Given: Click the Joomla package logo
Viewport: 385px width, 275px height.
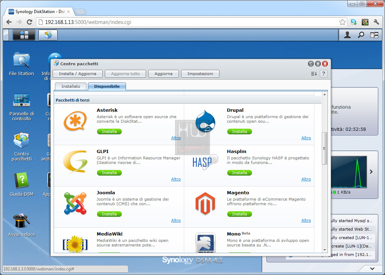Looking at the screenshot, I should (x=75, y=203).
